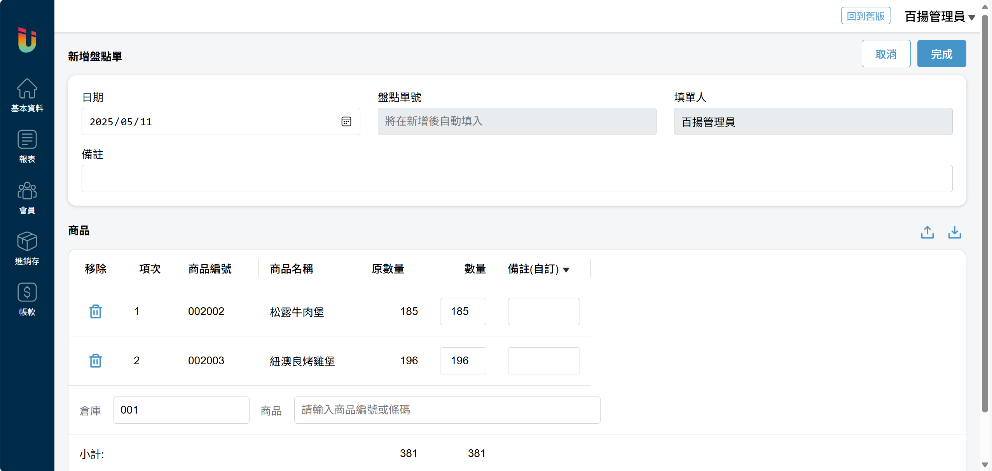Open the 帳款 accounts section
992x471 pixels.
(27, 300)
